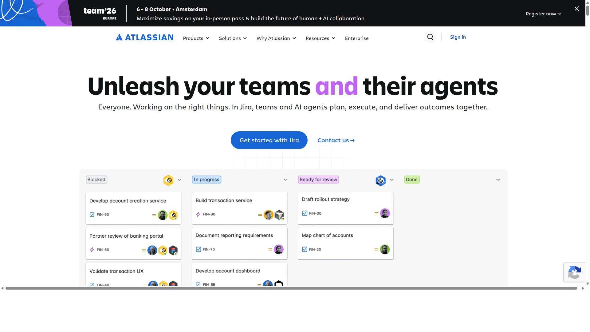Click the avatar on Map chart of accounts card
The height and width of the screenshot is (332, 590).
(x=385, y=249)
